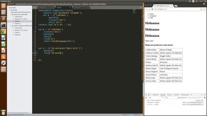The image size is (207, 116).
Task: Clear the DevTools console
Action: [x=146, y=98]
